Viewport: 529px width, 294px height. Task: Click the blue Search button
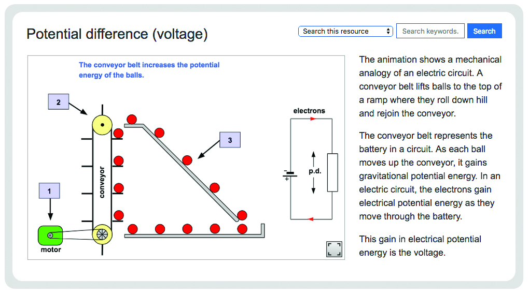(x=484, y=31)
